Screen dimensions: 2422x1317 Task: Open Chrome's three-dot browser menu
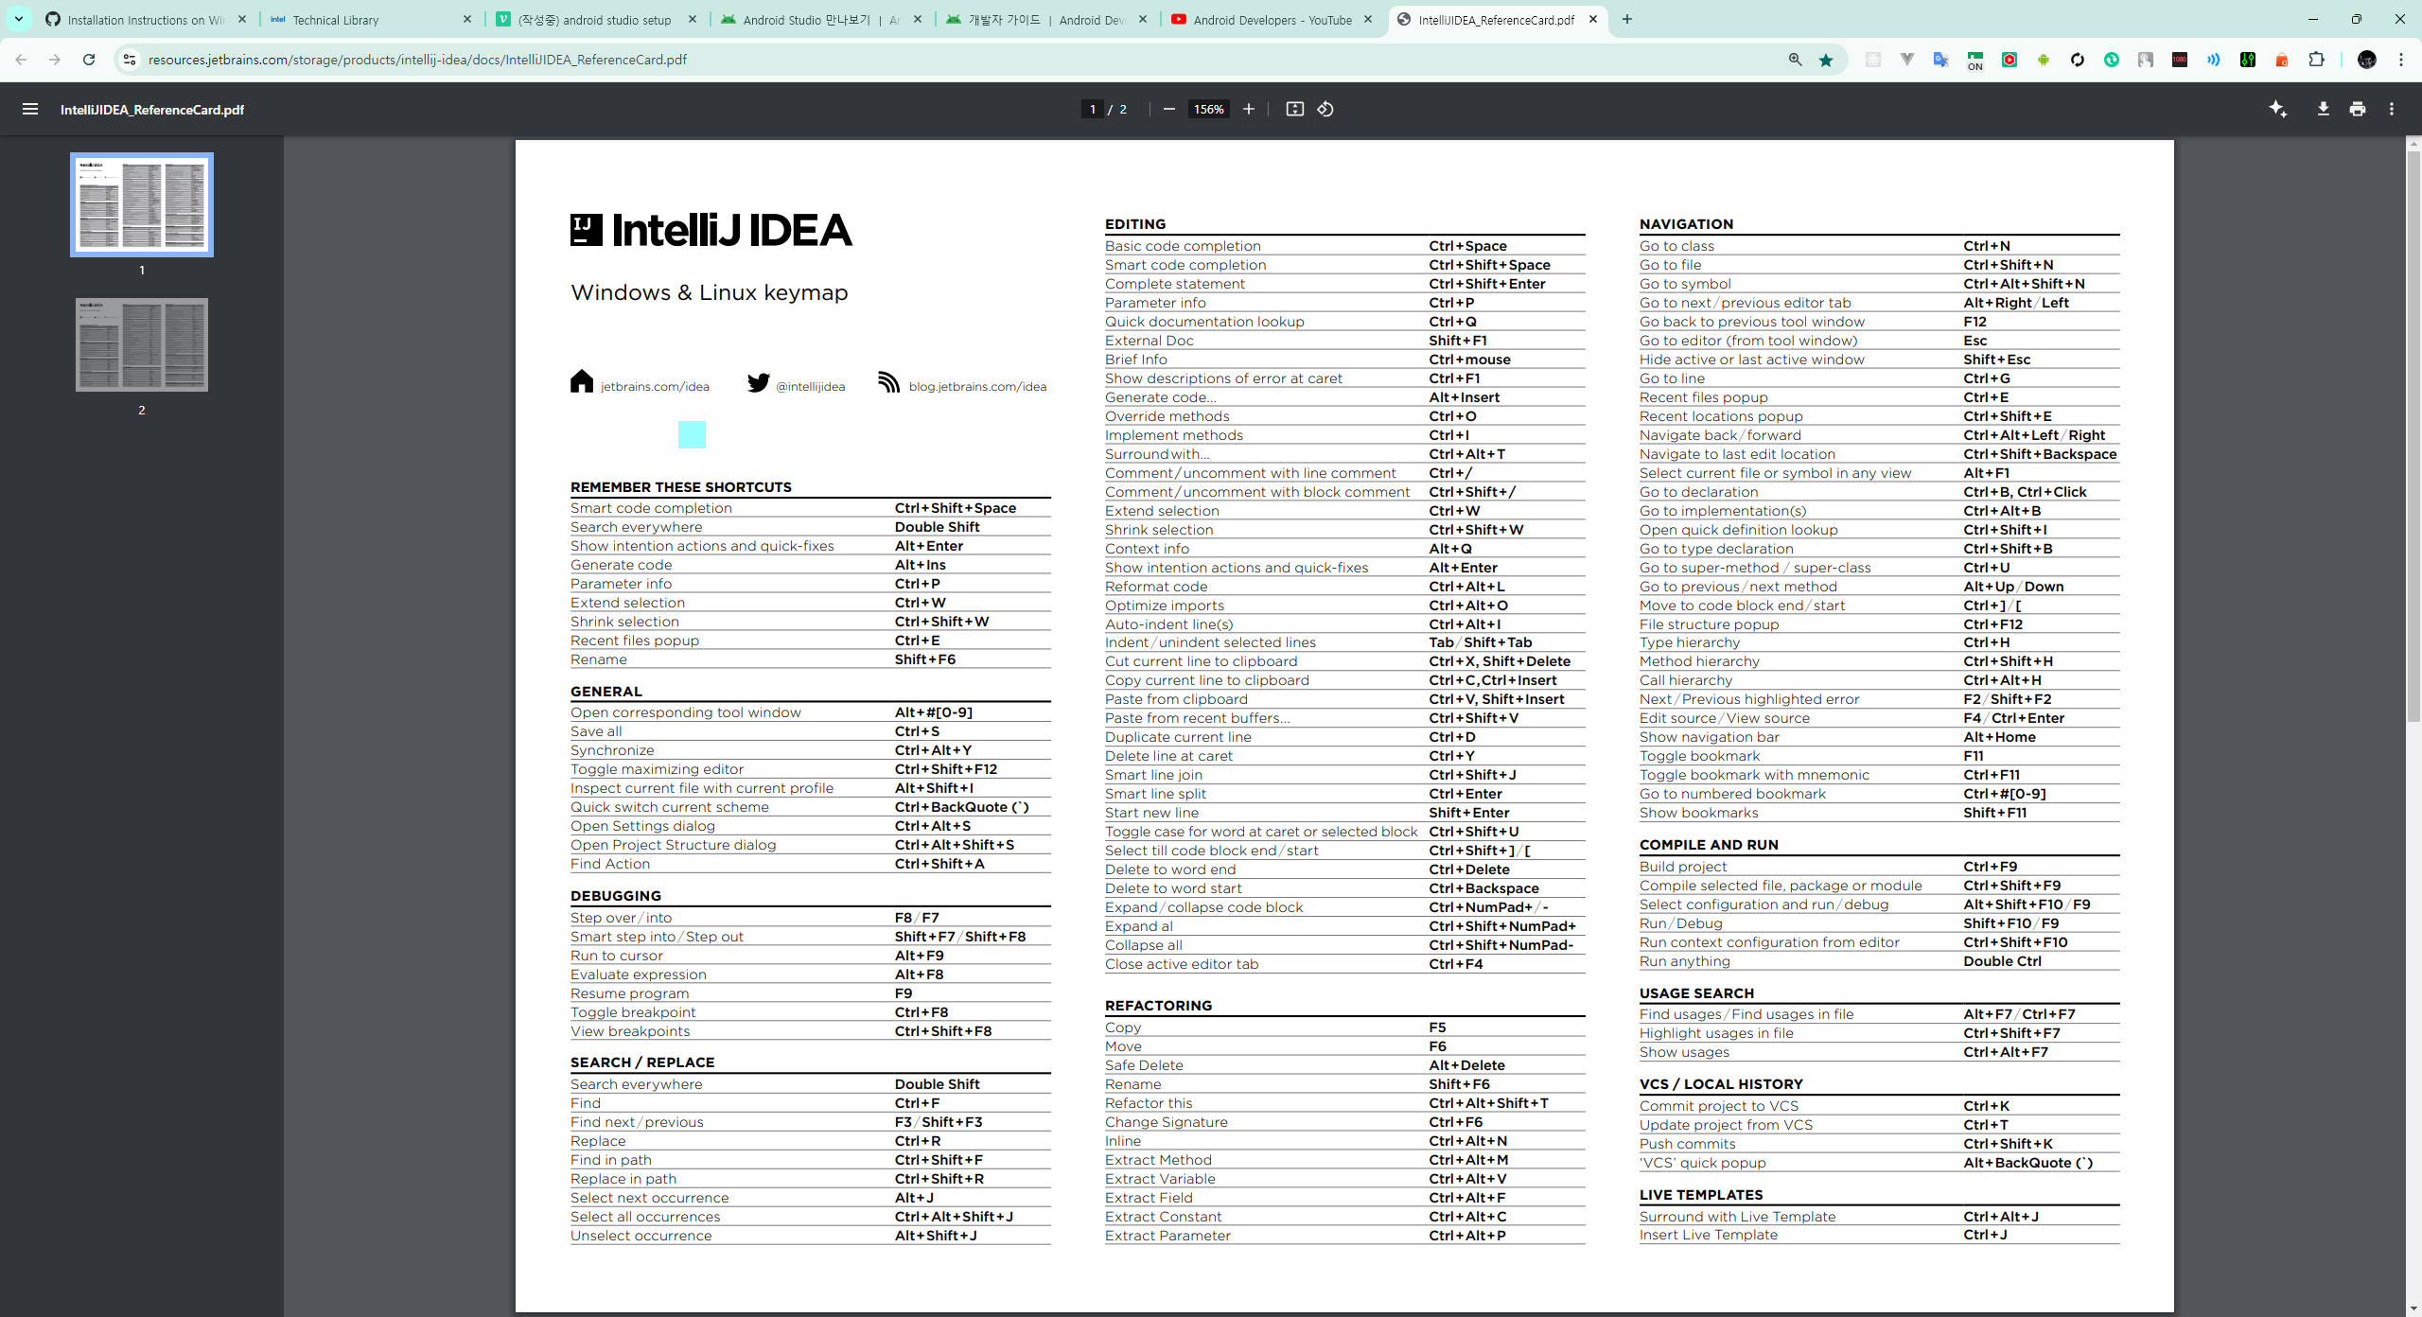(x=2400, y=59)
